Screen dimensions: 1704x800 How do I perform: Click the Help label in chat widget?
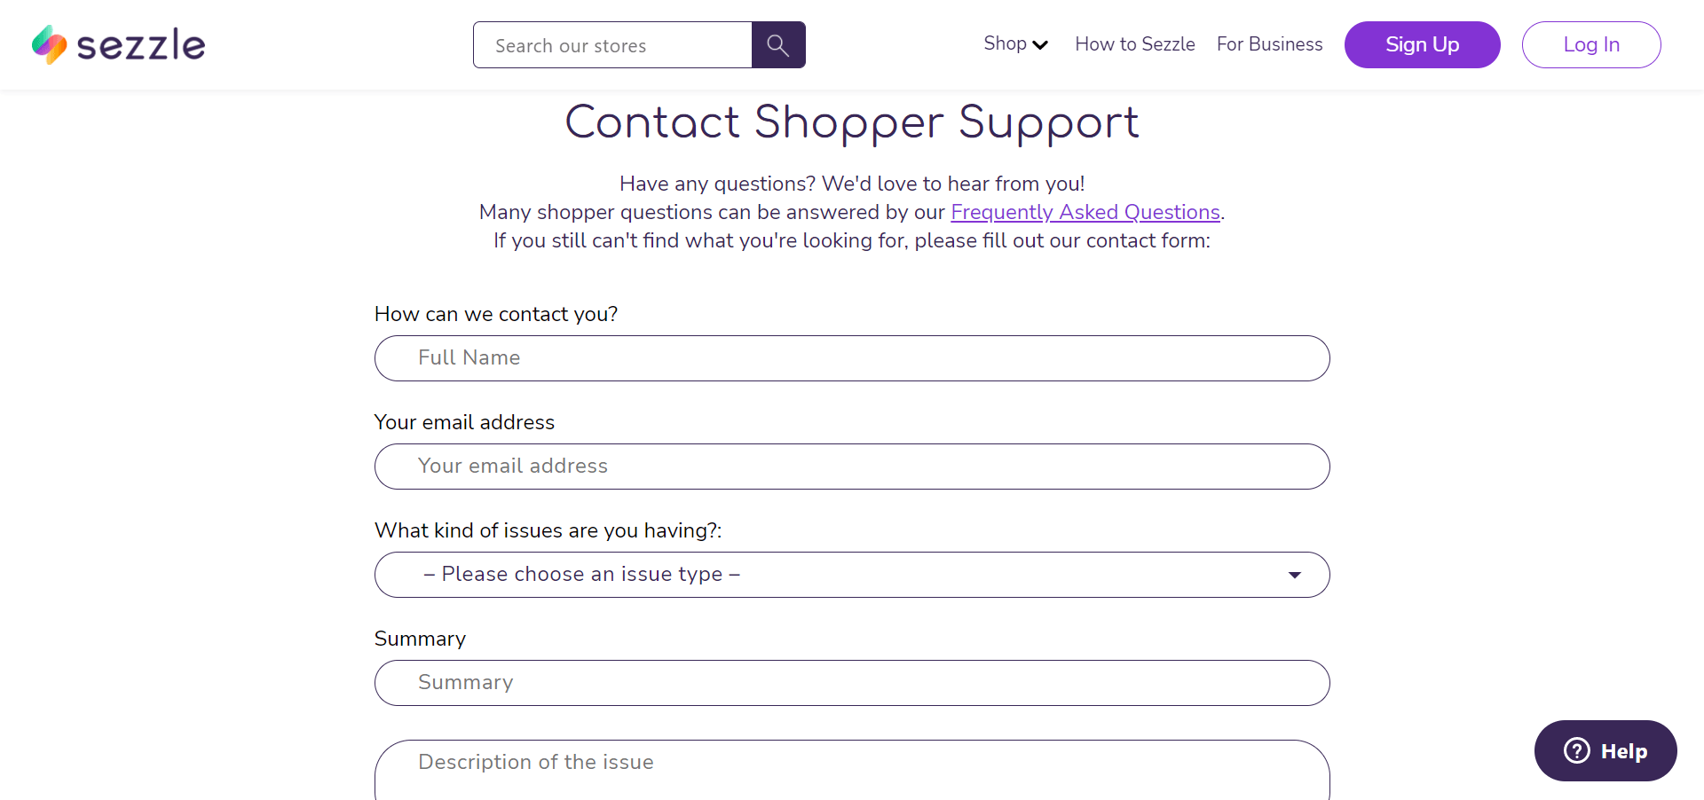(x=1623, y=751)
